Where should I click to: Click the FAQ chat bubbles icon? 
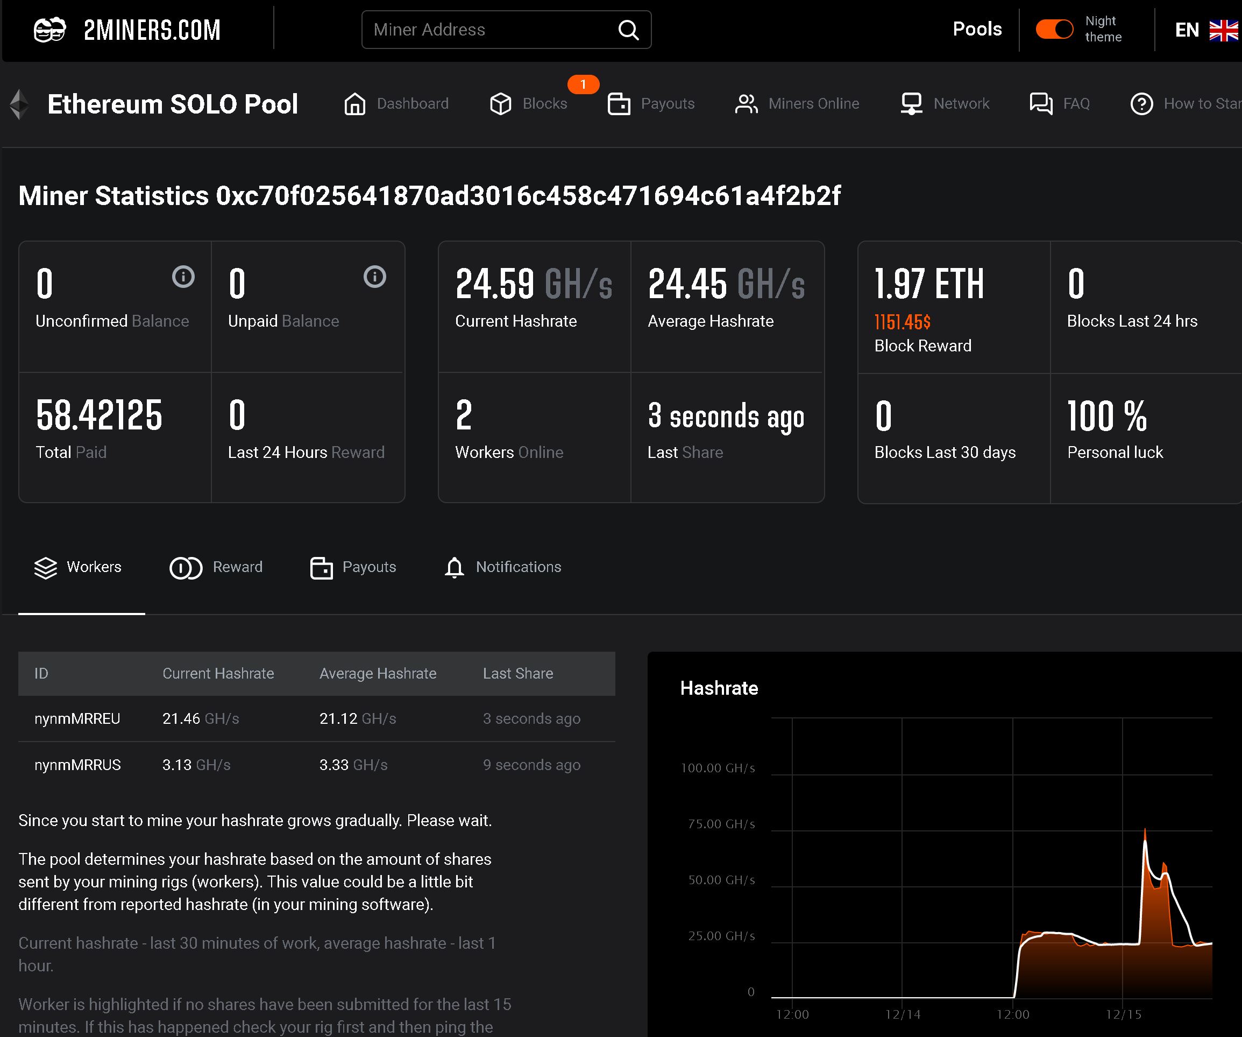1041,104
